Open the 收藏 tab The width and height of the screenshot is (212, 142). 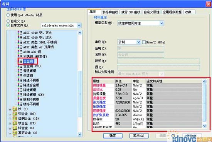coord(189,12)
